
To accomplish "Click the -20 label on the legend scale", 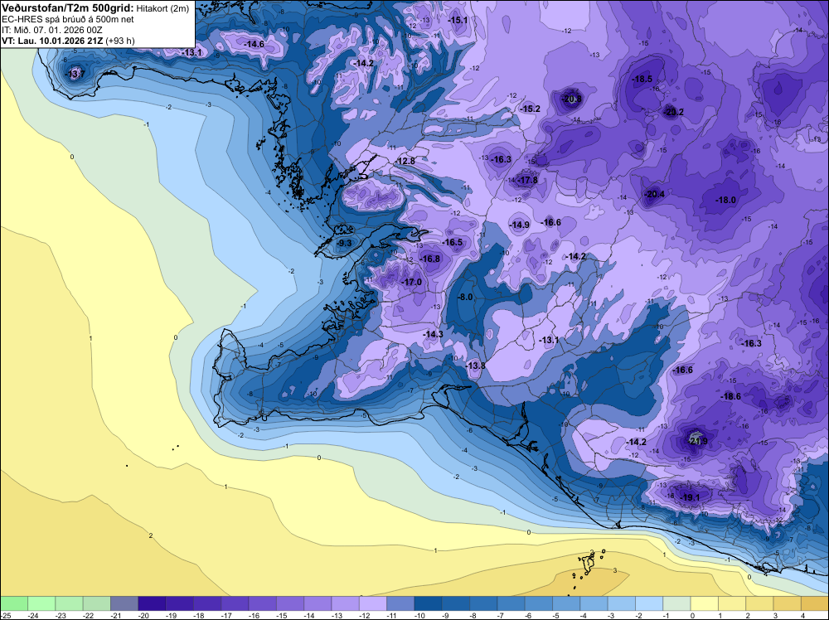I will coord(144,615).
